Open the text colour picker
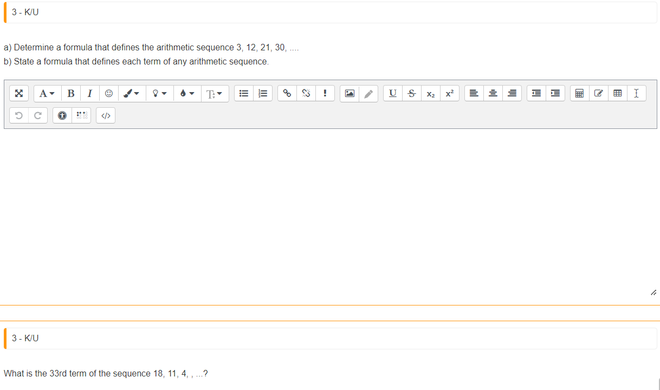 [x=131, y=93]
